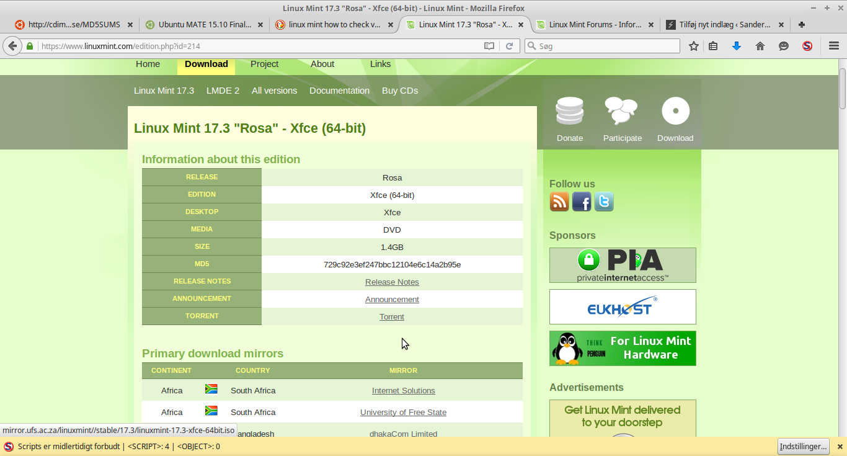
Task: Click the NoScript icon in notification bar
Action: [x=9, y=446]
